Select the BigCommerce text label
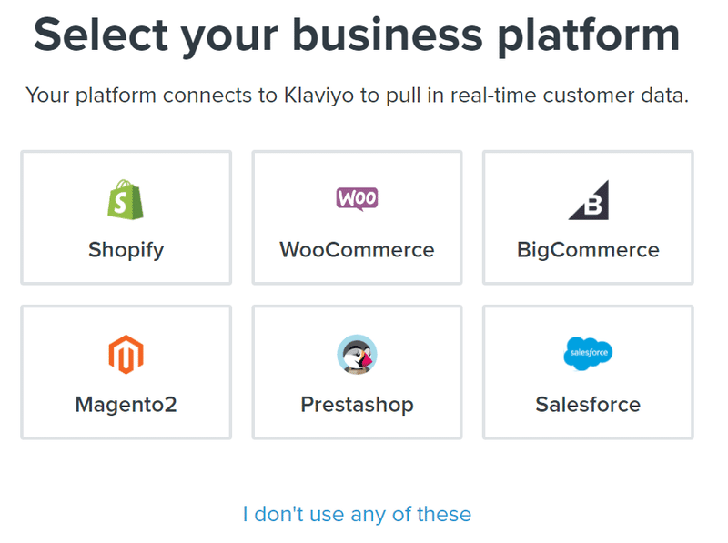Image resolution: width=728 pixels, height=543 pixels. tap(588, 251)
